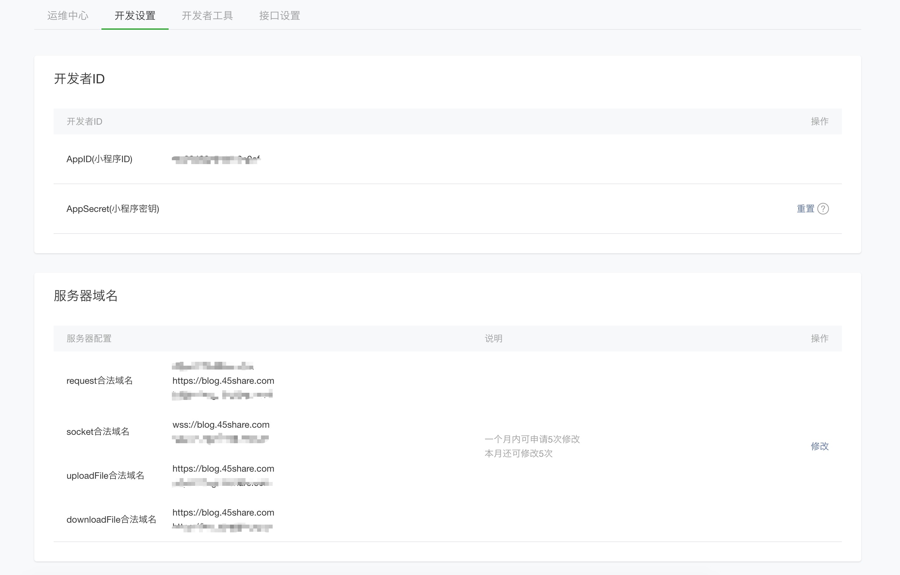Viewport: 900px width, 575px height.
Task: Click the AppID(小程序ID) label
Action: point(99,159)
